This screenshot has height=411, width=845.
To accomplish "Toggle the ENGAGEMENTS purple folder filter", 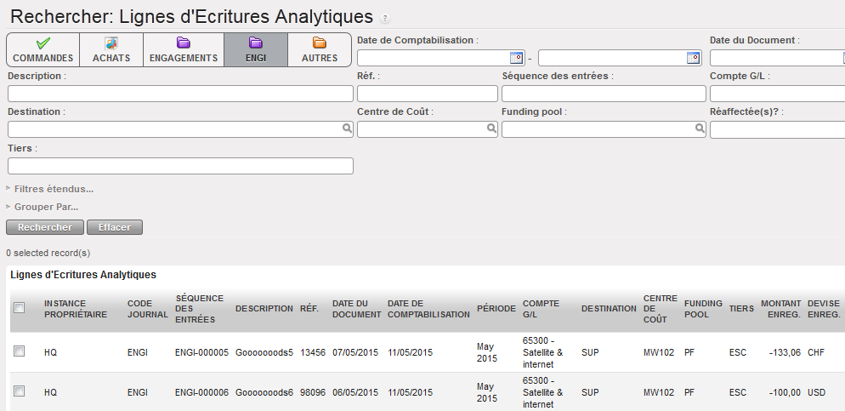I will click(183, 50).
